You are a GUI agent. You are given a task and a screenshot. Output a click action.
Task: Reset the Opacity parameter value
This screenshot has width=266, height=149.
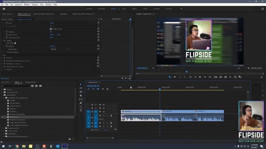(x=99, y=46)
